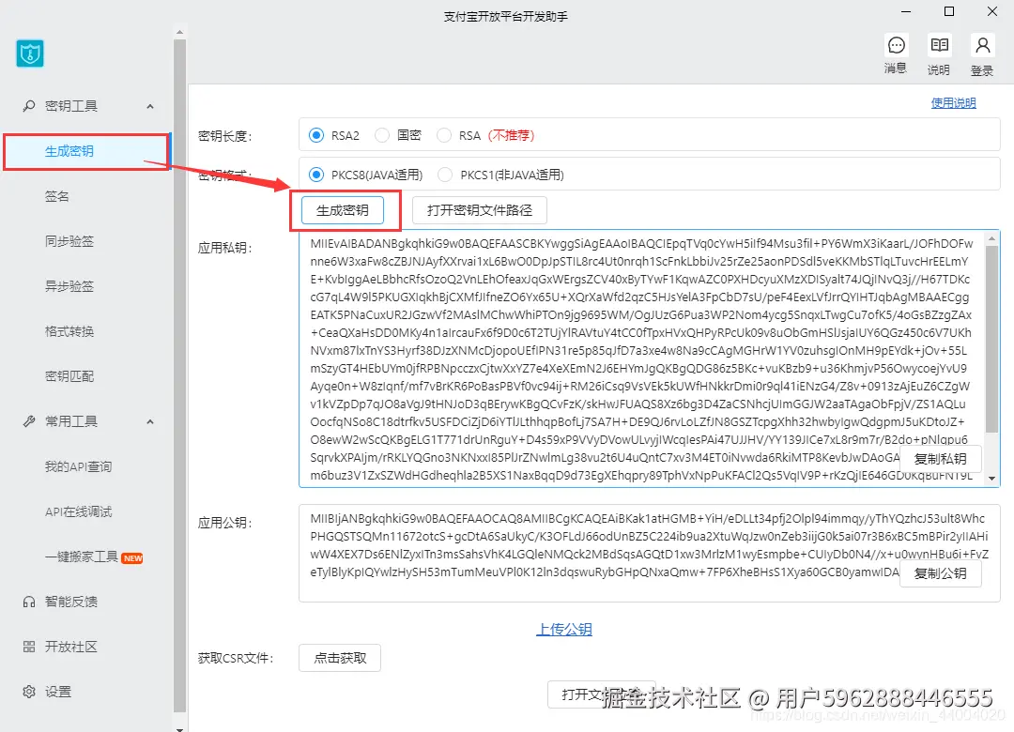
Task: Click the 生成密钥 button
Action: pyautogui.click(x=343, y=210)
